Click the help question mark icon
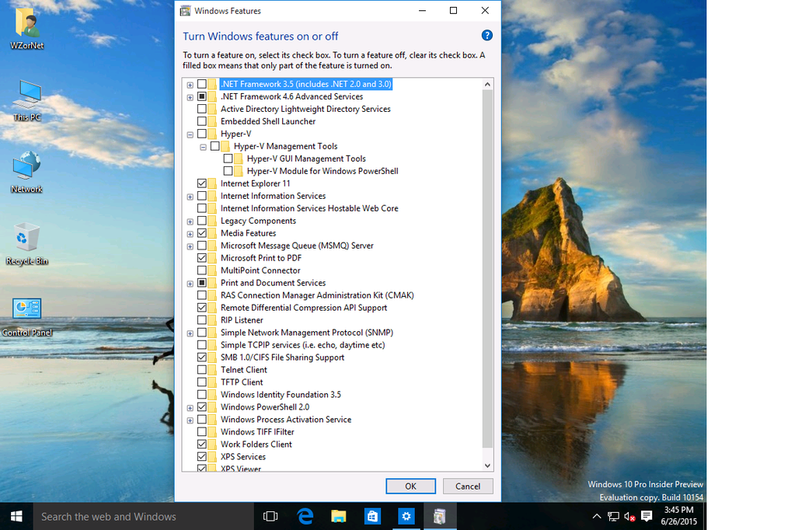Screen dimensions: 795x530 point(486,36)
